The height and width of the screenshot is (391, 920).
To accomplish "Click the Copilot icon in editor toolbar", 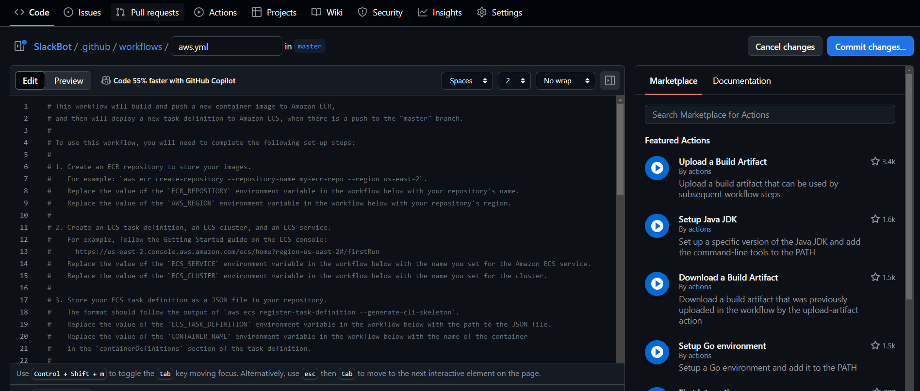I will coord(106,80).
